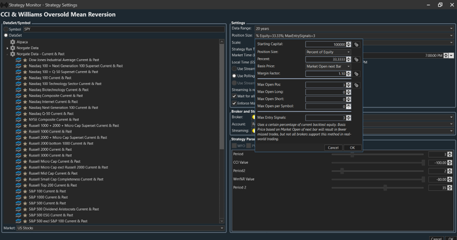The width and height of the screenshot is (457, 240).
Task: Open the Data Range dropdown
Action: (x=353, y=29)
